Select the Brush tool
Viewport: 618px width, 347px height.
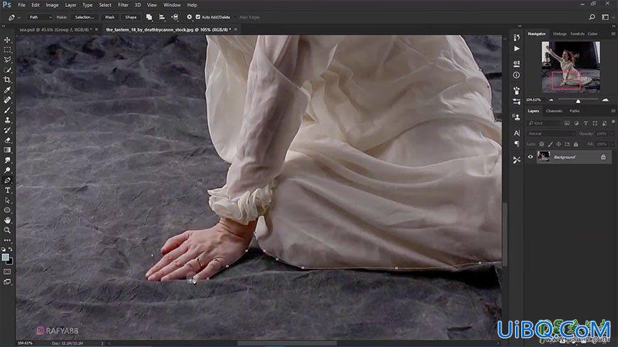pyautogui.click(x=7, y=110)
